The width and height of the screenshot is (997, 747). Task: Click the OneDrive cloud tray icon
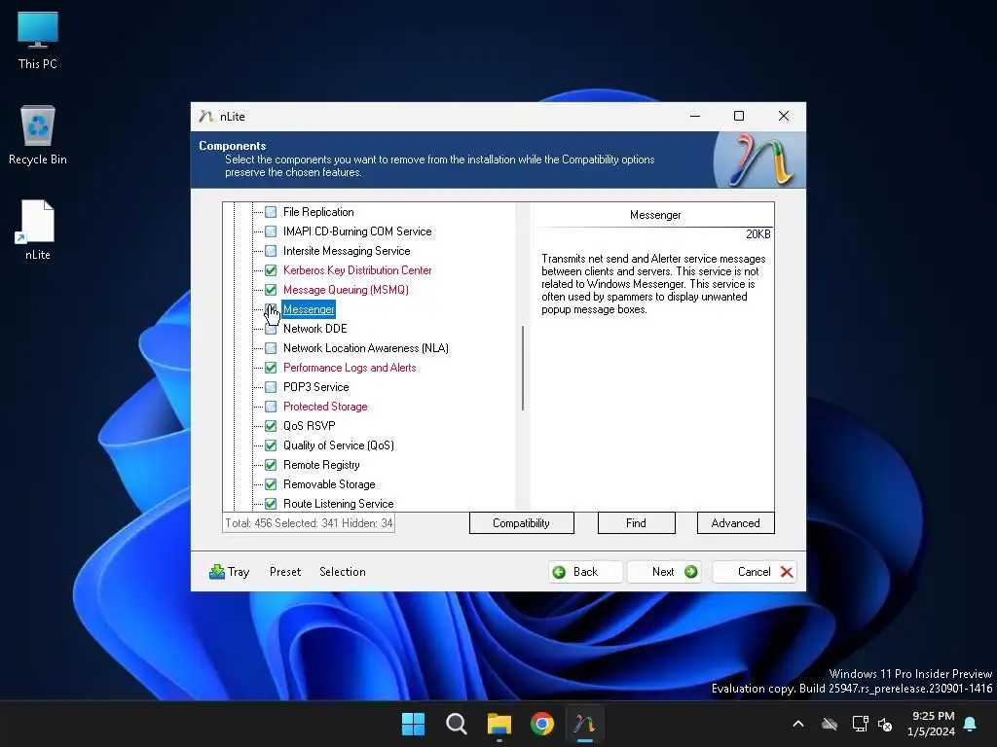830,724
